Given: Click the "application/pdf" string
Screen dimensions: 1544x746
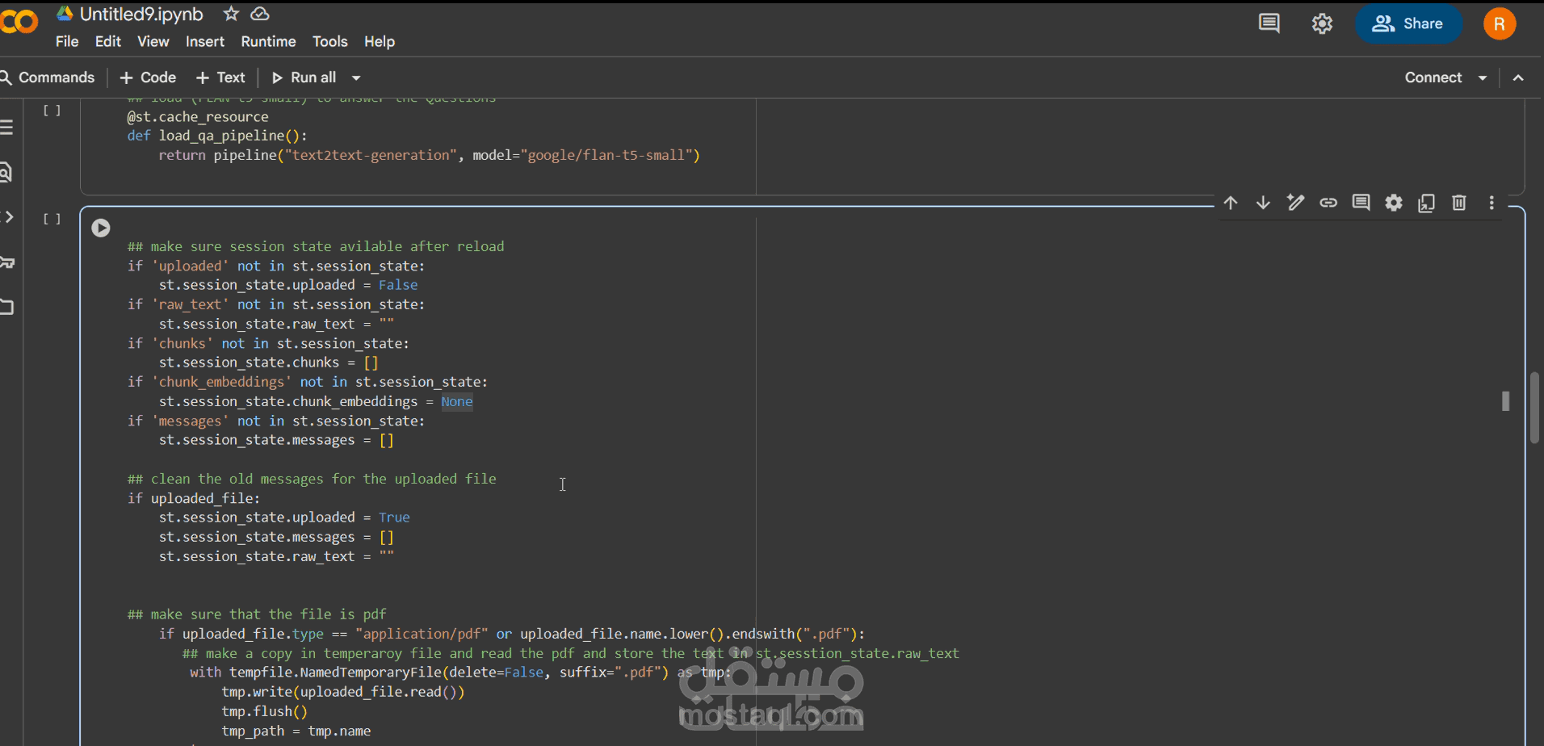Looking at the screenshot, I should (422, 634).
